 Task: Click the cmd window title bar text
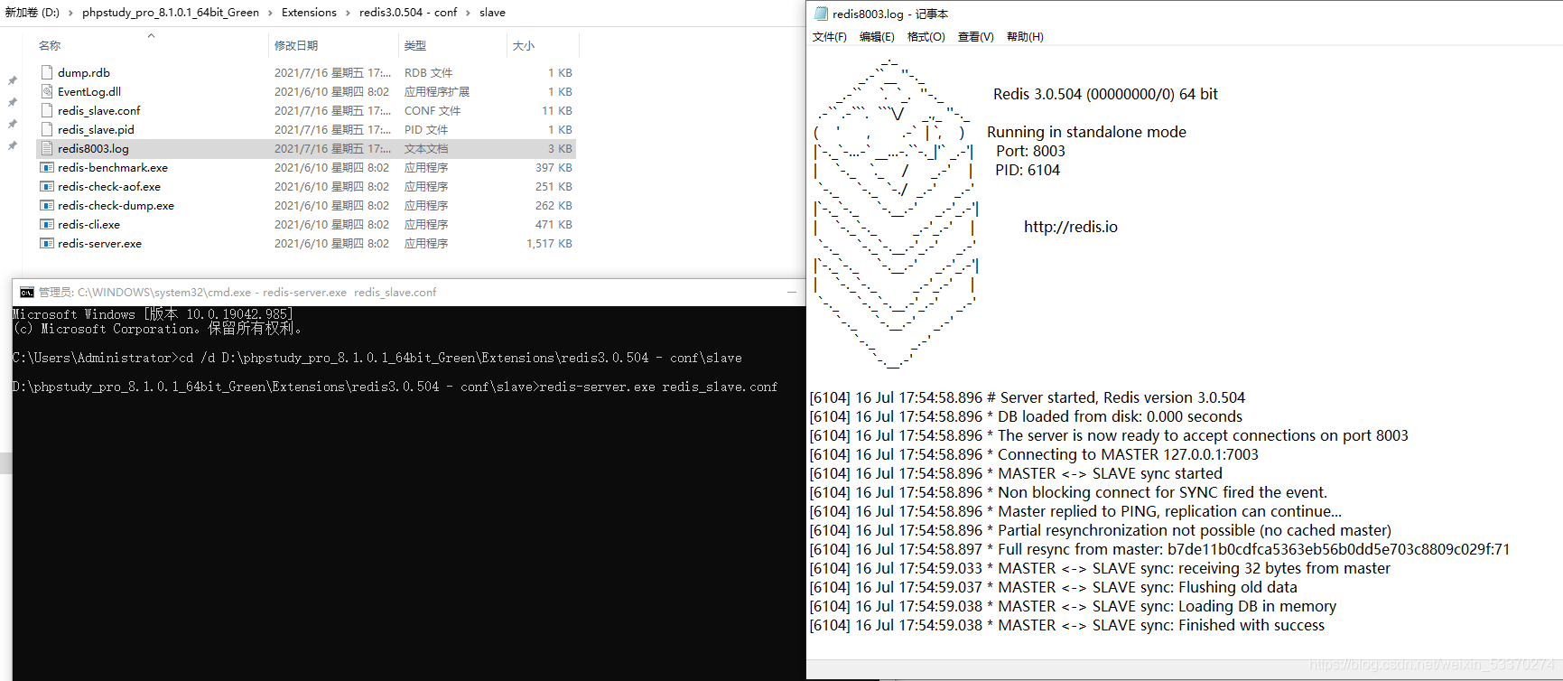coord(237,293)
